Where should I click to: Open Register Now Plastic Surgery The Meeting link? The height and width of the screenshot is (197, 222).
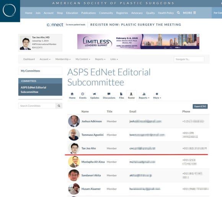(x=135, y=24)
